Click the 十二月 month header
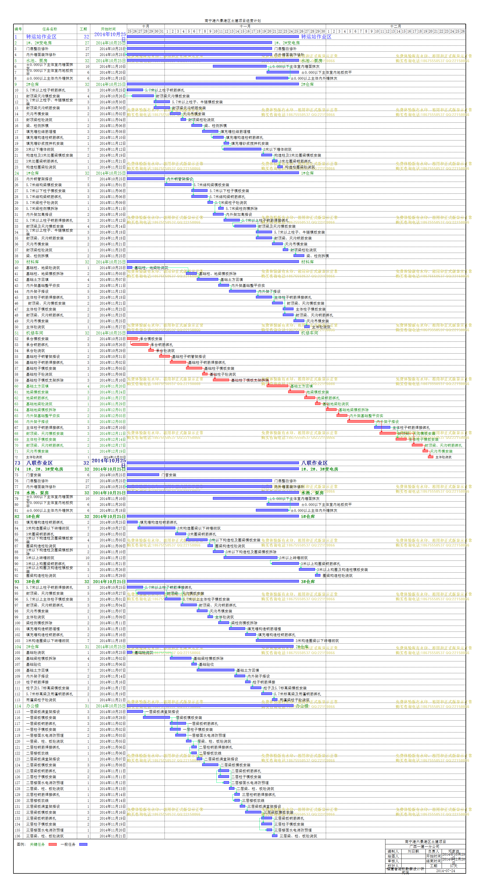Image resolution: width=479 pixels, height=892 pixels. click(396, 26)
